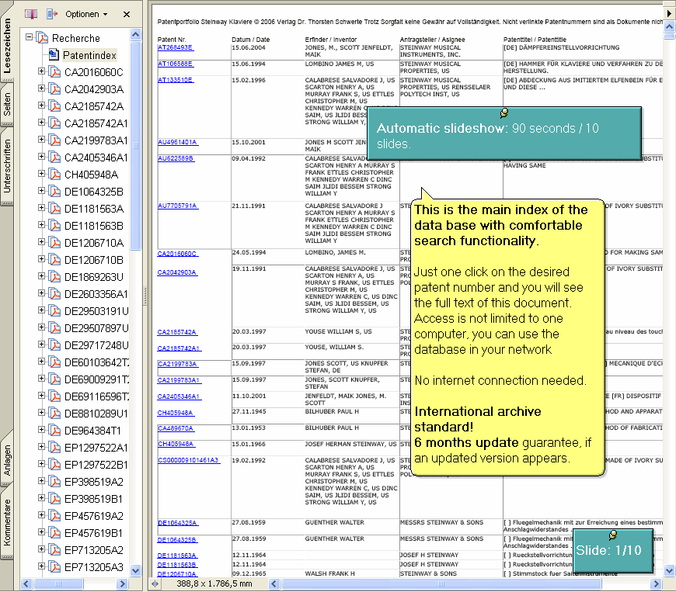676x592 pixels.
Task: Click the pin icon on Automatic slideshow note
Action: tap(504, 113)
